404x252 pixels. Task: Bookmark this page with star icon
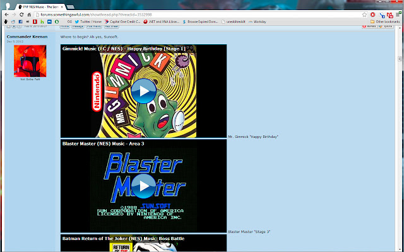pyautogui.click(x=365, y=13)
